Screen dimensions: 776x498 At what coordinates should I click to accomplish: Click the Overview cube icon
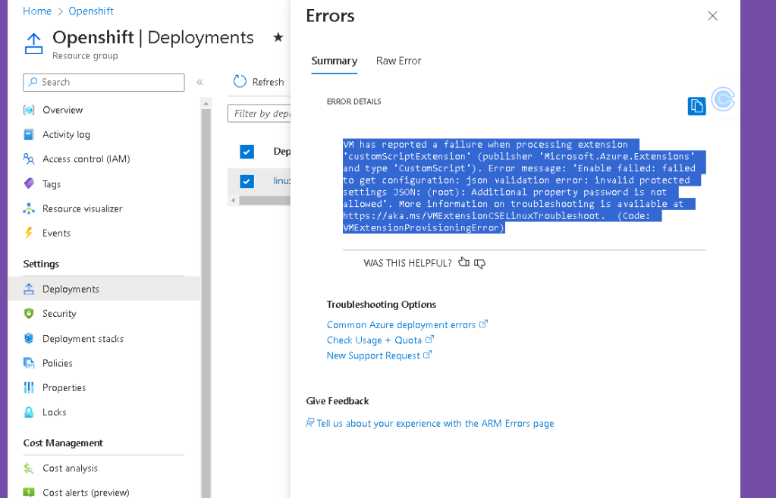pos(29,110)
